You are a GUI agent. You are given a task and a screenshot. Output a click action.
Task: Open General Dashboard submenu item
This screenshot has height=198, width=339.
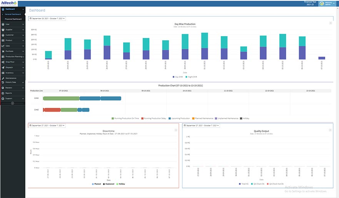13,14
